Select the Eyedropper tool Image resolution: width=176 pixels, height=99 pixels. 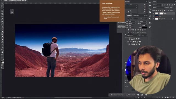tap(2, 19)
